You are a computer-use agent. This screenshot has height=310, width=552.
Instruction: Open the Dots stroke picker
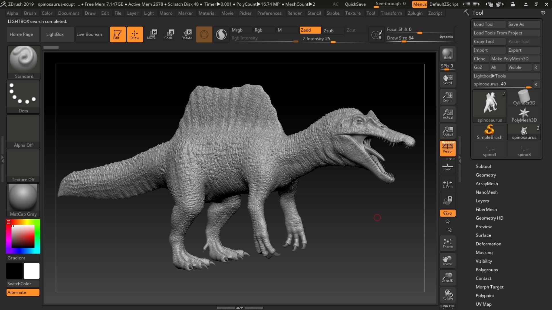coord(23,97)
